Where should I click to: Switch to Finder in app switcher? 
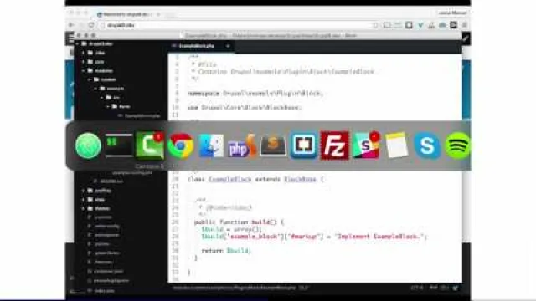[211, 145]
